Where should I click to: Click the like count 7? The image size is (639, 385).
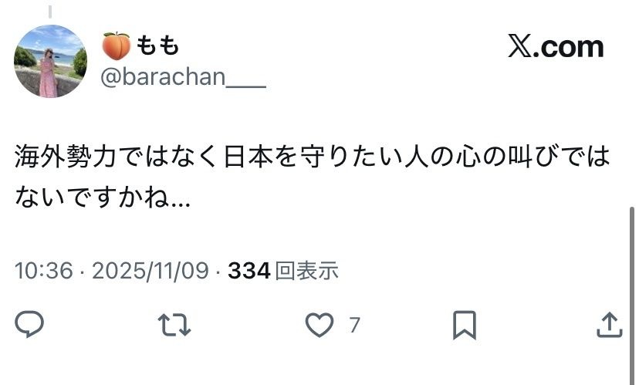click(x=354, y=325)
